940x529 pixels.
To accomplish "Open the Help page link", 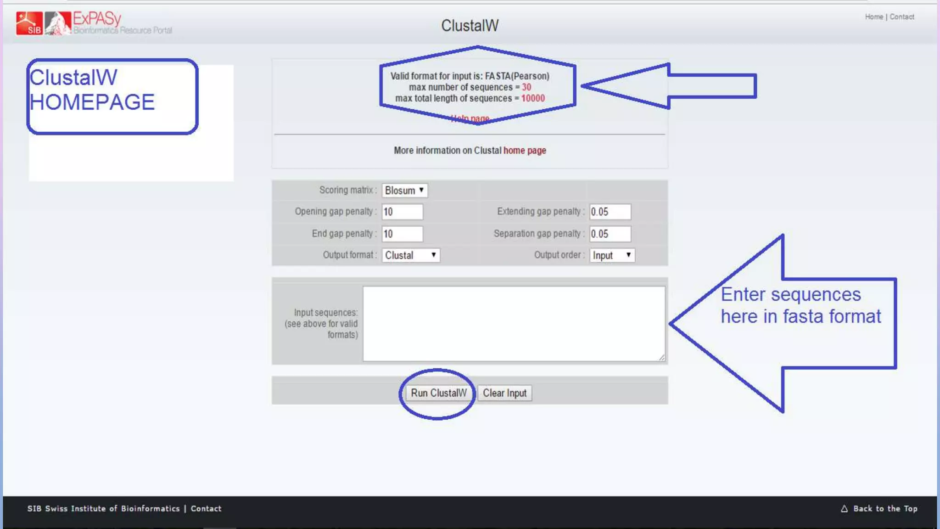I will click(x=470, y=118).
